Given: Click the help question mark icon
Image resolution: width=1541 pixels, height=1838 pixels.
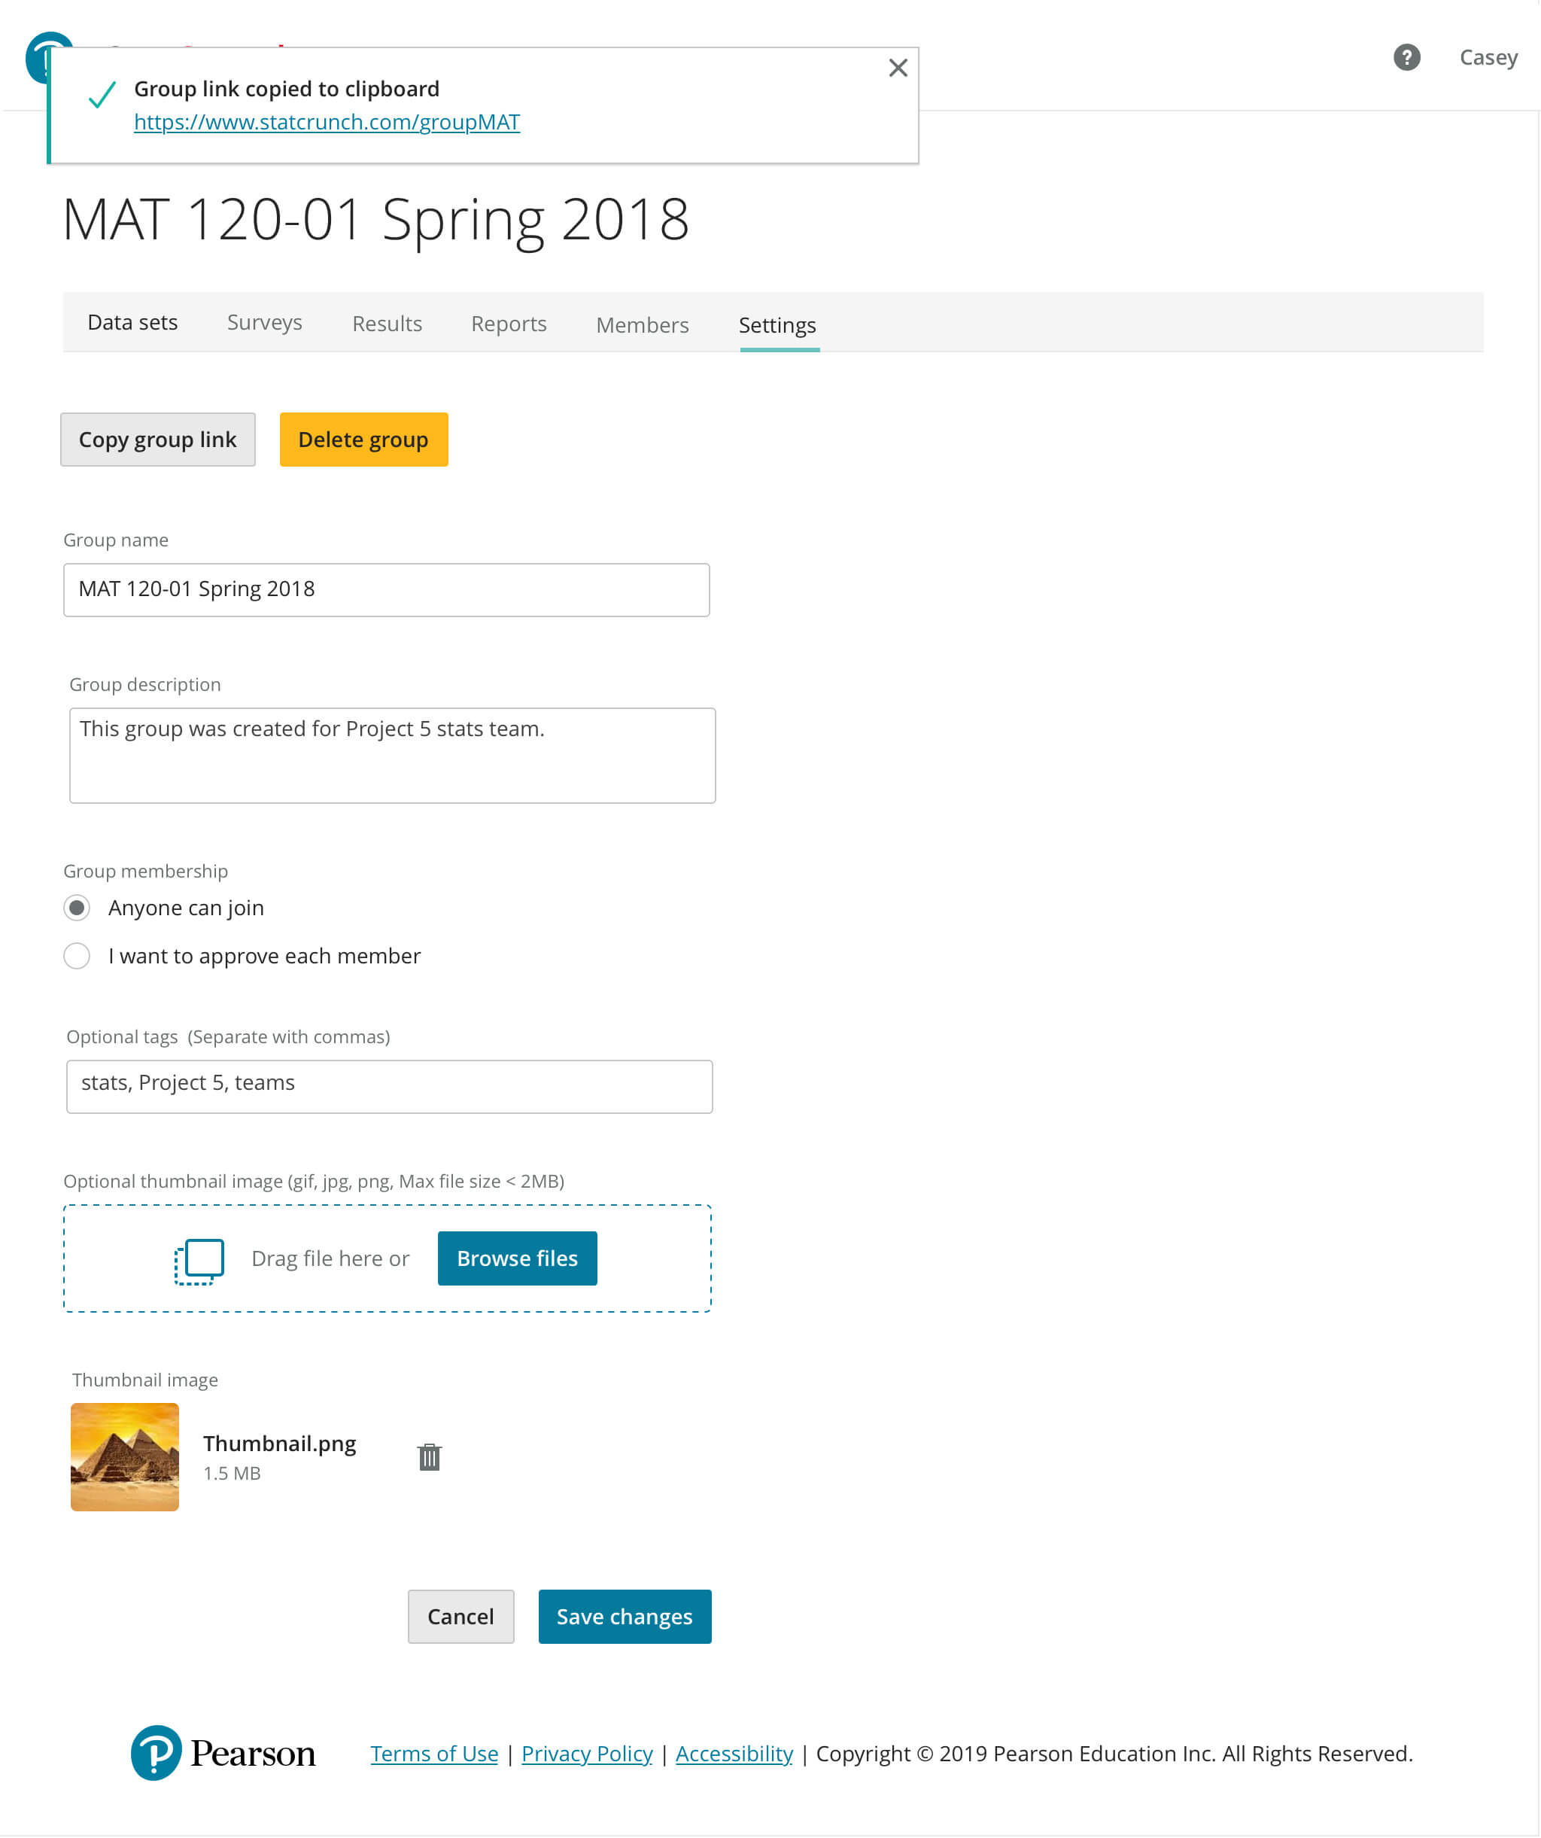Looking at the screenshot, I should (x=1406, y=58).
